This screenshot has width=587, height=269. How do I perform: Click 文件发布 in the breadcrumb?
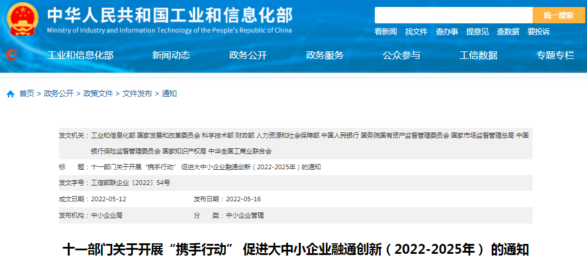137,93
